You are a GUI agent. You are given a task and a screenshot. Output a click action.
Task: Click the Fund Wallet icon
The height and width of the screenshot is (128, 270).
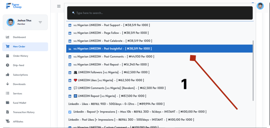coord(7,103)
